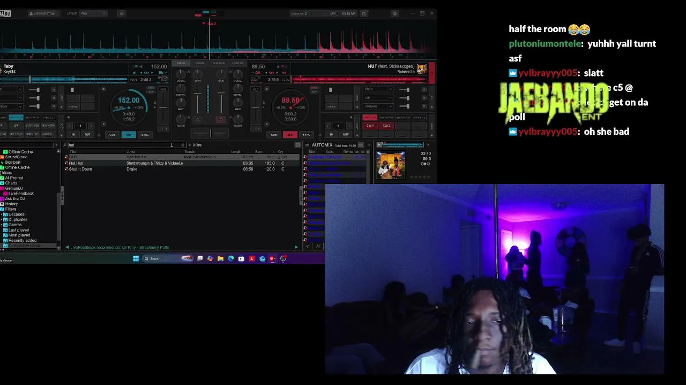Sort the file list by Bpm column
Image resolution: width=686 pixels, height=385 pixels.
click(259, 152)
